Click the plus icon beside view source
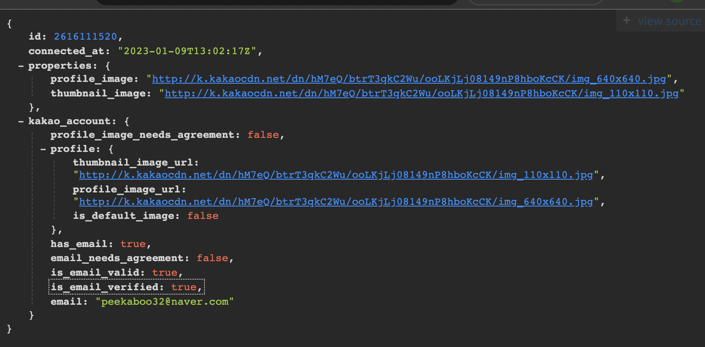The height and width of the screenshot is (347, 705). [x=627, y=21]
